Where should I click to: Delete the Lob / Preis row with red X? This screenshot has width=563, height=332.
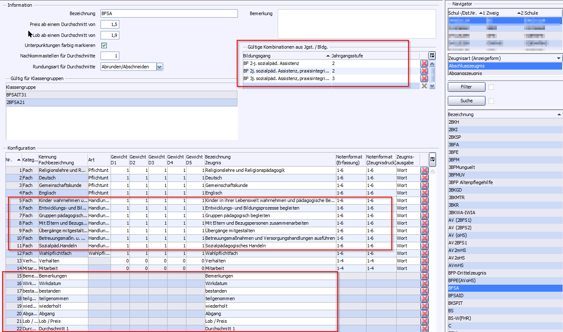[x=424, y=322]
